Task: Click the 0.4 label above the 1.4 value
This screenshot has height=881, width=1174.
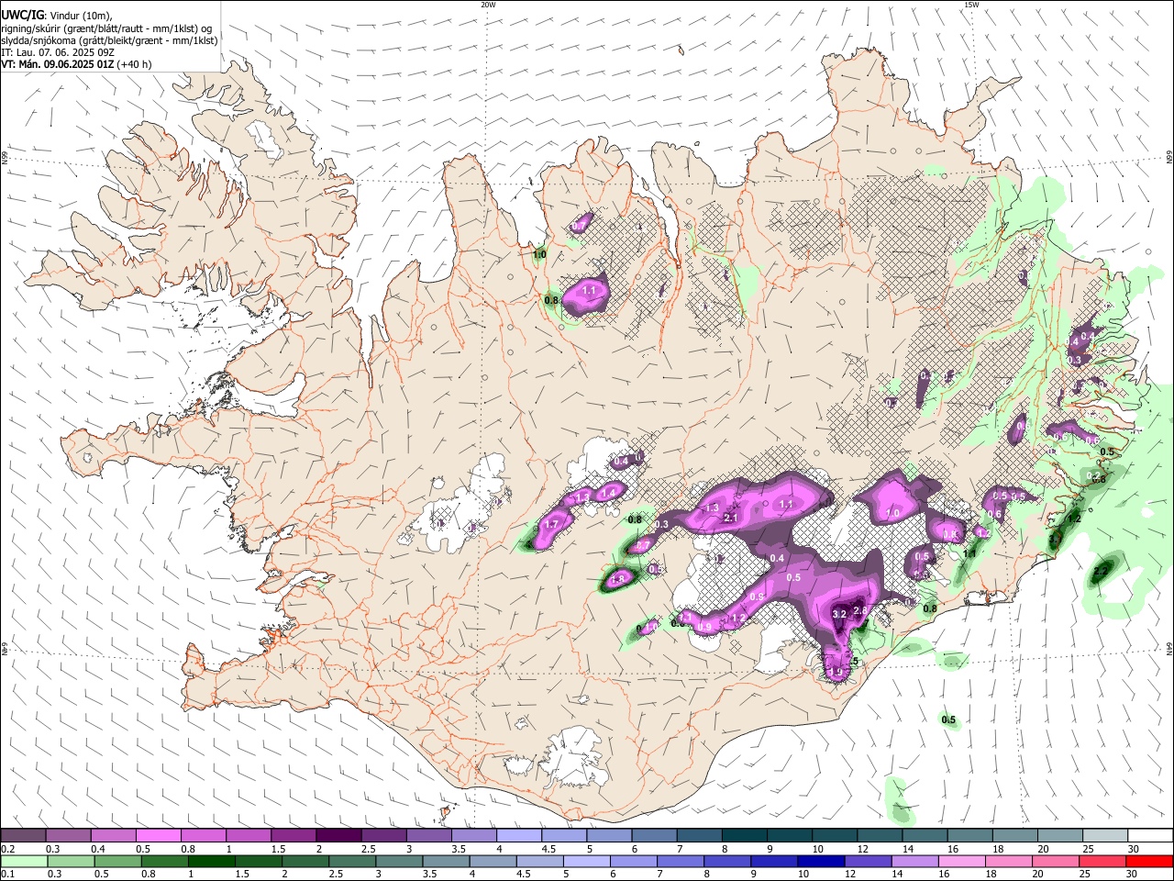Action: 621,461
